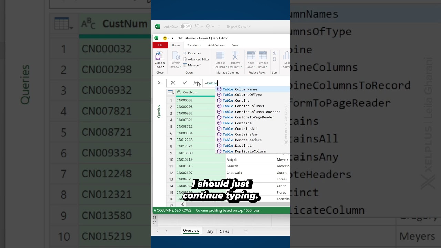Open the File tab

click(x=160, y=45)
